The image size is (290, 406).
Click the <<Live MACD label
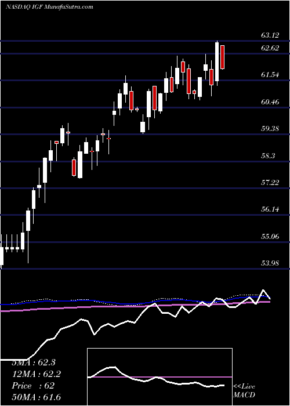pos(244,391)
